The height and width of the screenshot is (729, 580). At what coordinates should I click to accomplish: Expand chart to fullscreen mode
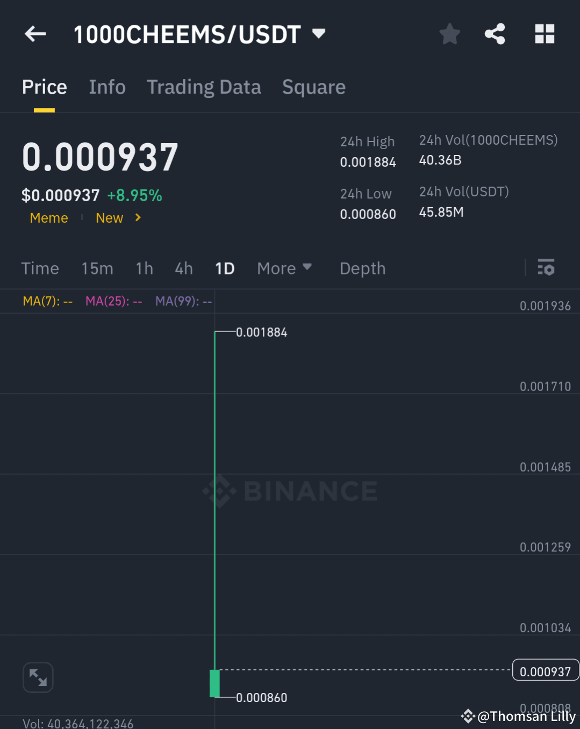(x=38, y=677)
